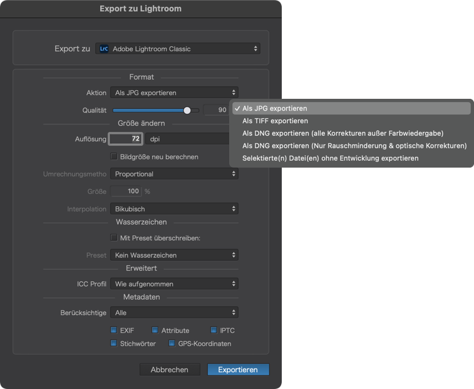The image size is (474, 389).
Task: Click the Auflösung input field
Action: click(x=125, y=139)
